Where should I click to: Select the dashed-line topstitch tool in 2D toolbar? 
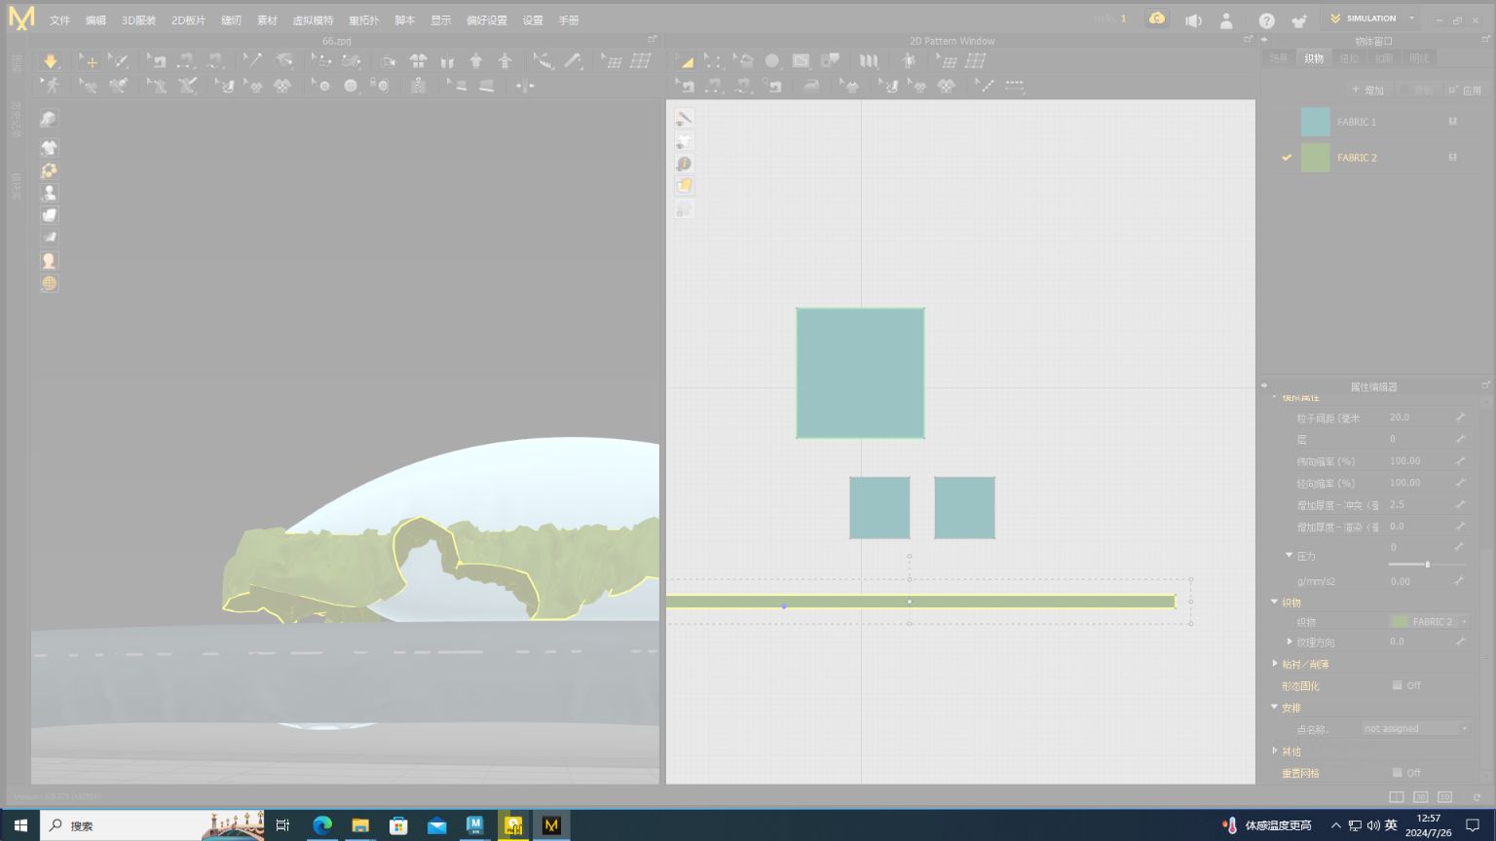click(1015, 86)
